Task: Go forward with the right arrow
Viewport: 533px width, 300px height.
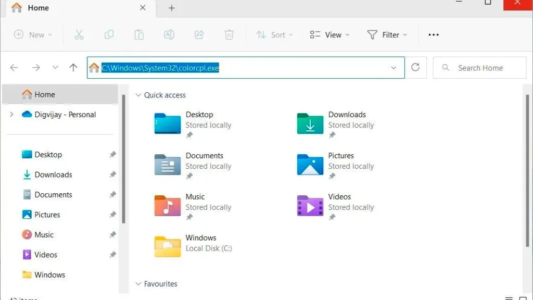Action: 36,68
